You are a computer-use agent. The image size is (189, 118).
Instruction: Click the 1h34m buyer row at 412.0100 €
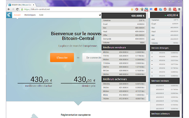[124, 99]
